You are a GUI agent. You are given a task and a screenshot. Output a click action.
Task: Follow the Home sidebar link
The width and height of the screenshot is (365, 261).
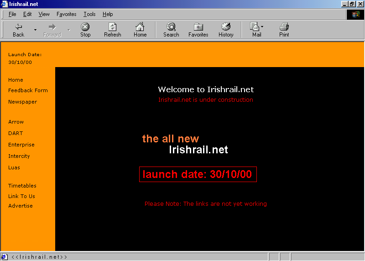(16, 80)
